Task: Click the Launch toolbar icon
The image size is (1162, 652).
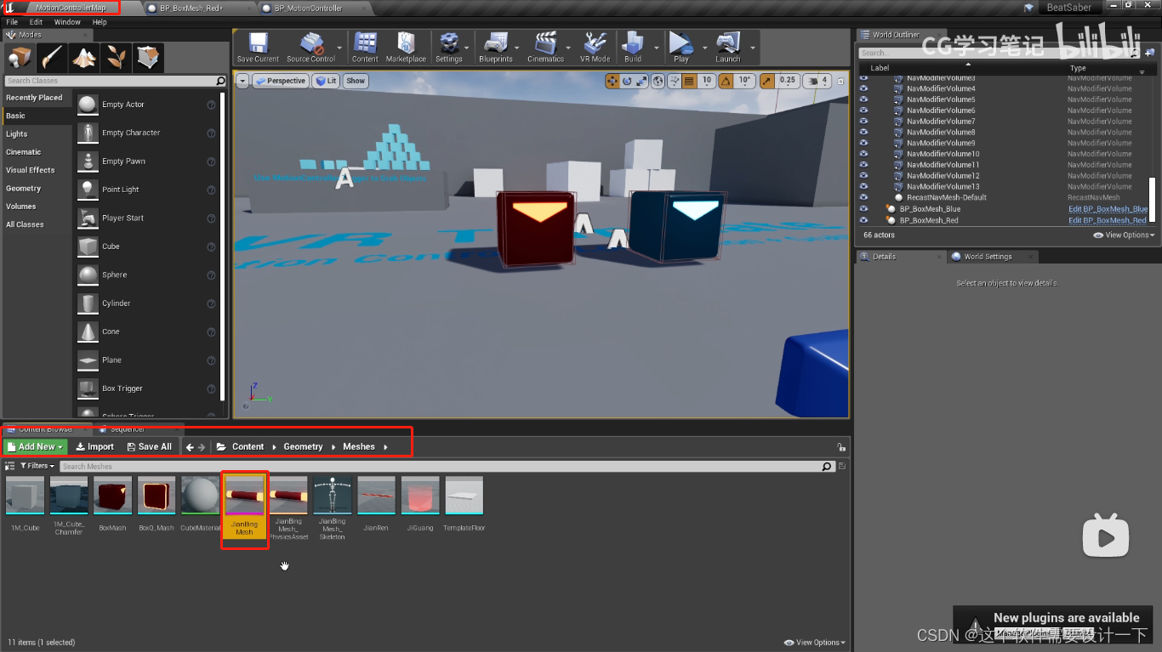Action: pos(728,48)
